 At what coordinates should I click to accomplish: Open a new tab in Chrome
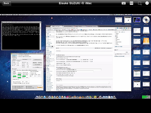[x=99, y=26]
